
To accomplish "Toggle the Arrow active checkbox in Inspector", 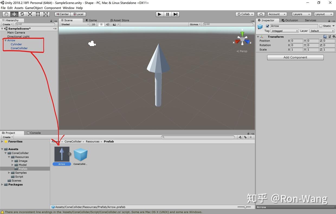I will click(267, 26).
